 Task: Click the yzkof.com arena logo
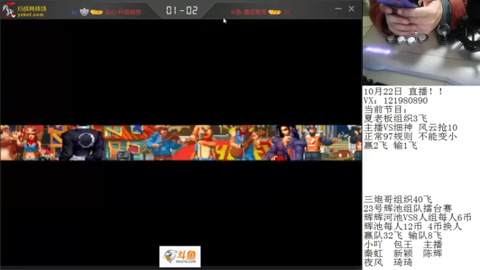tap(24, 10)
